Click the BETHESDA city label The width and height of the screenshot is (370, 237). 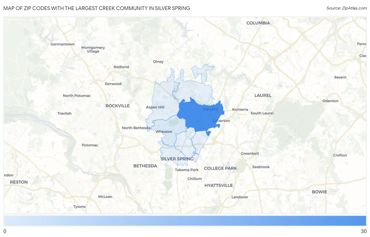[145, 166]
